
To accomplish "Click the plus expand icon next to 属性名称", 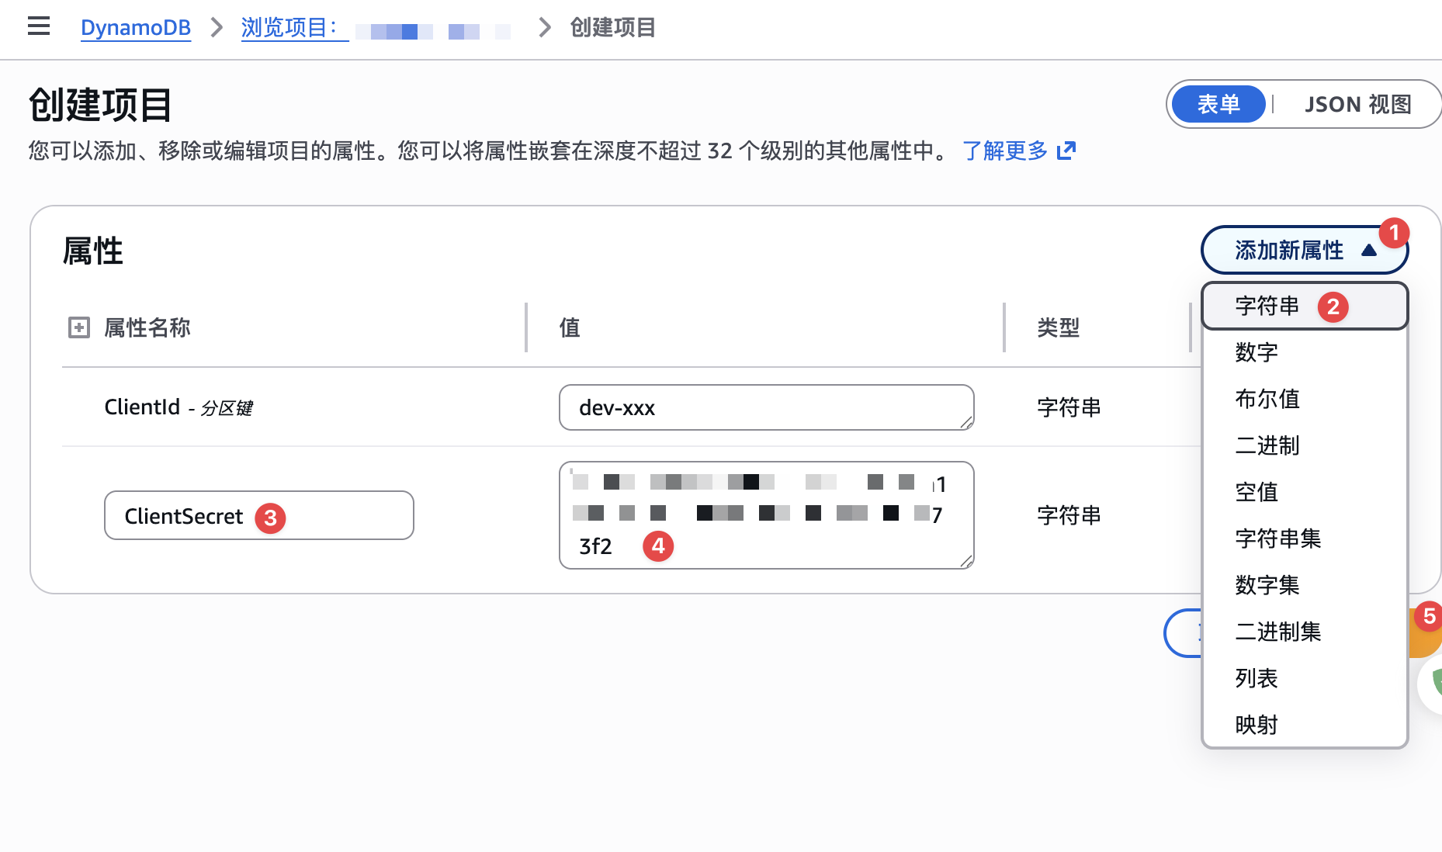I will pyautogui.click(x=78, y=328).
